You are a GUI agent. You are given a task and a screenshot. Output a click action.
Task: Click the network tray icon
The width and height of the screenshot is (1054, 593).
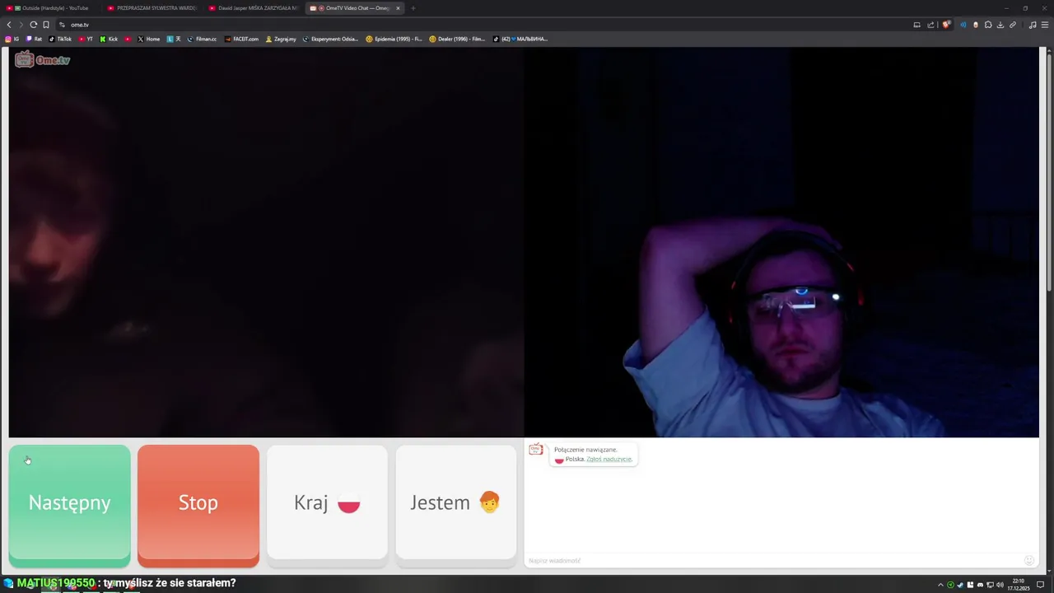[x=990, y=585]
